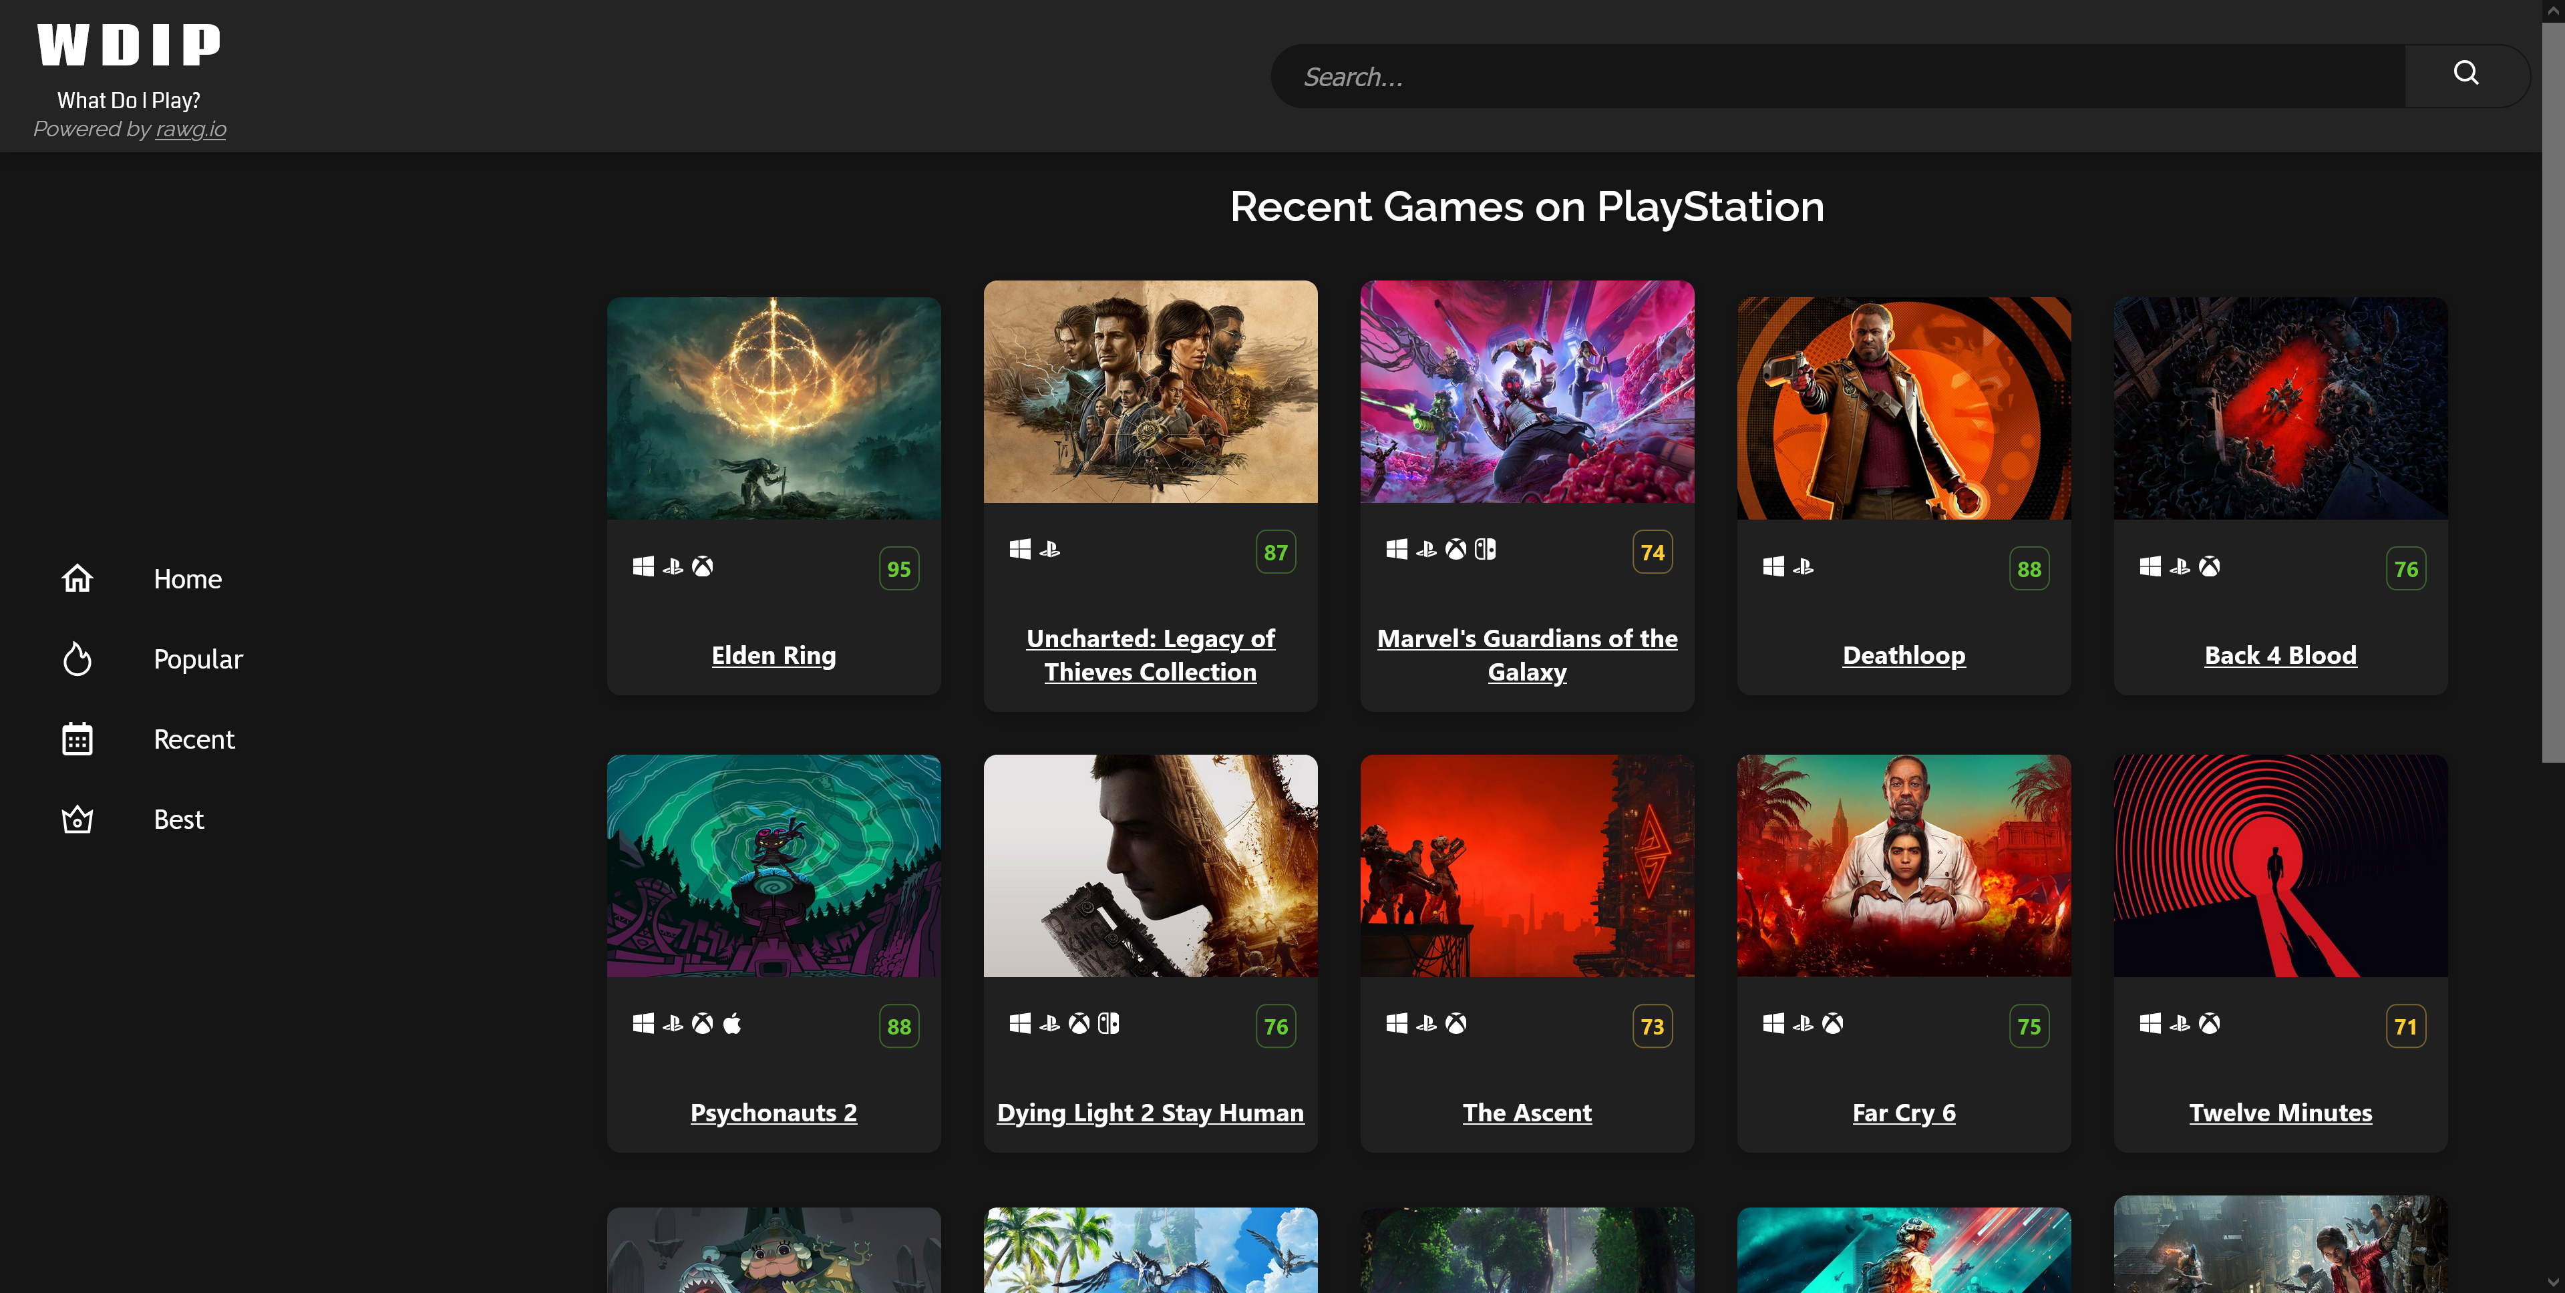The width and height of the screenshot is (2565, 1293).
Task: Click PlayStation icon on Twelve Minutes card
Action: coord(2180,1023)
